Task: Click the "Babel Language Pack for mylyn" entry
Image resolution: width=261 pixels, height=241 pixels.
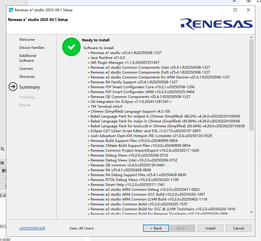Action: point(165,121)
